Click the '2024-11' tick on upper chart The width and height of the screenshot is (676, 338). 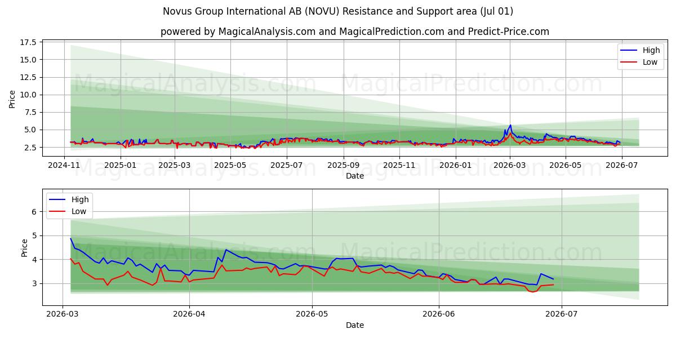pyautogui.click(x=64, y=165)
